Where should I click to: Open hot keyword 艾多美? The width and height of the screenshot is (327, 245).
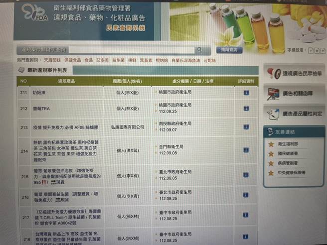(x=102, y=60)
